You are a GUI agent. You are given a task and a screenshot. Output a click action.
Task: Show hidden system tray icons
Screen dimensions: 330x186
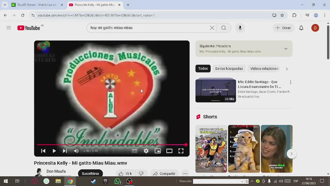coord(252,181)
